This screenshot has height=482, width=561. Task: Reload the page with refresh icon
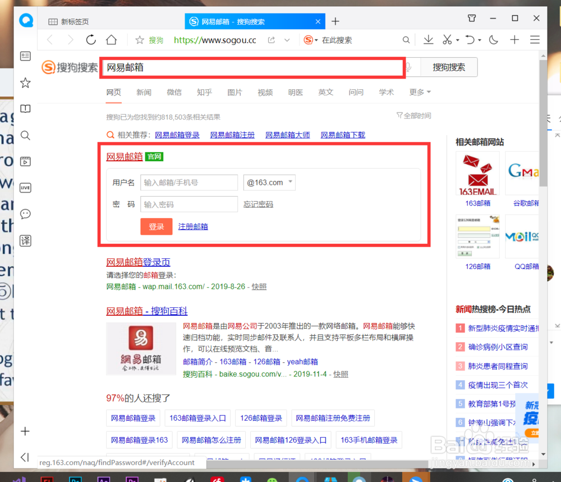91,40
